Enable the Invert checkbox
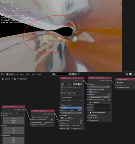Viewport: 135px width, 144px height. [62, 116]
